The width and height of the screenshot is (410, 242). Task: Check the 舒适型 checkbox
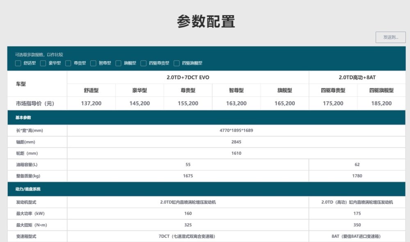pos(18,63)
